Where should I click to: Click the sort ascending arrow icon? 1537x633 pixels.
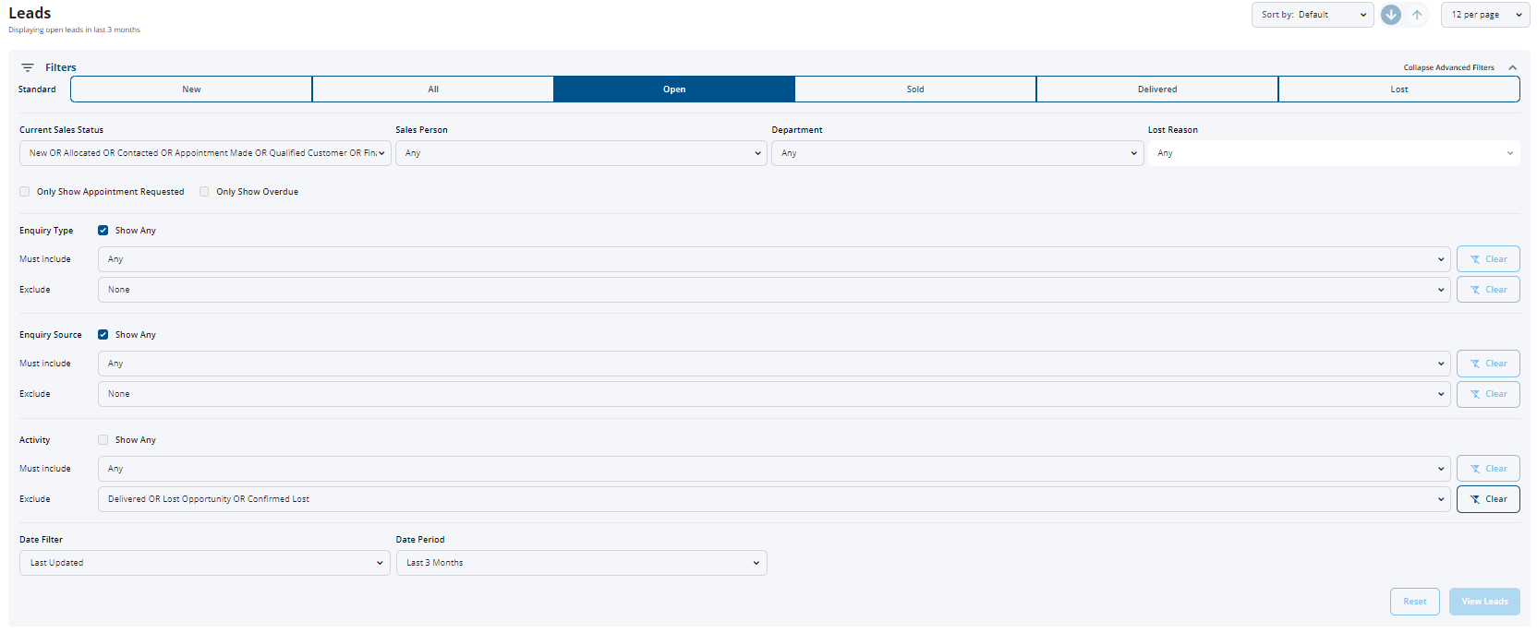(1417, 15)
